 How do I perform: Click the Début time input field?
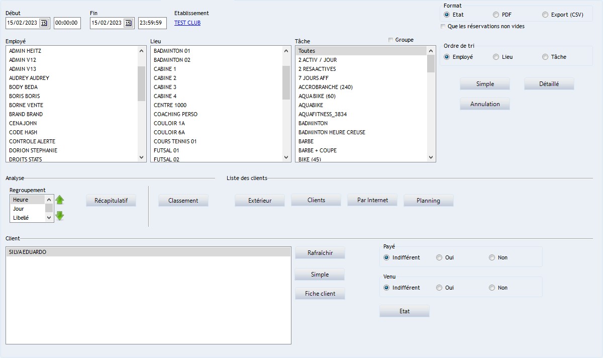tap(67, 23)
